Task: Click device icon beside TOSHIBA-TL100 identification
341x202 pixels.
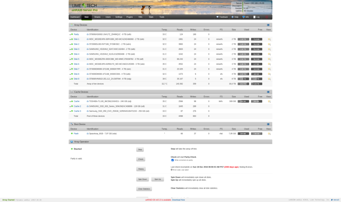Action: click(x=88, y=101)
